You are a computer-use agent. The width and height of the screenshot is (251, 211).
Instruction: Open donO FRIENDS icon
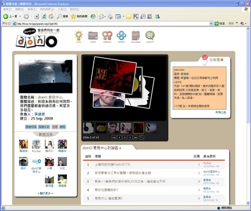coord(107,36)
